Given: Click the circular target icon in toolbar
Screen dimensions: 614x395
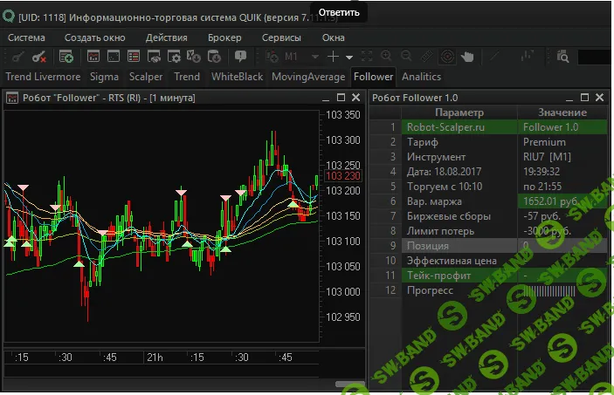Looking at the screenshot, I should (447, 57).
